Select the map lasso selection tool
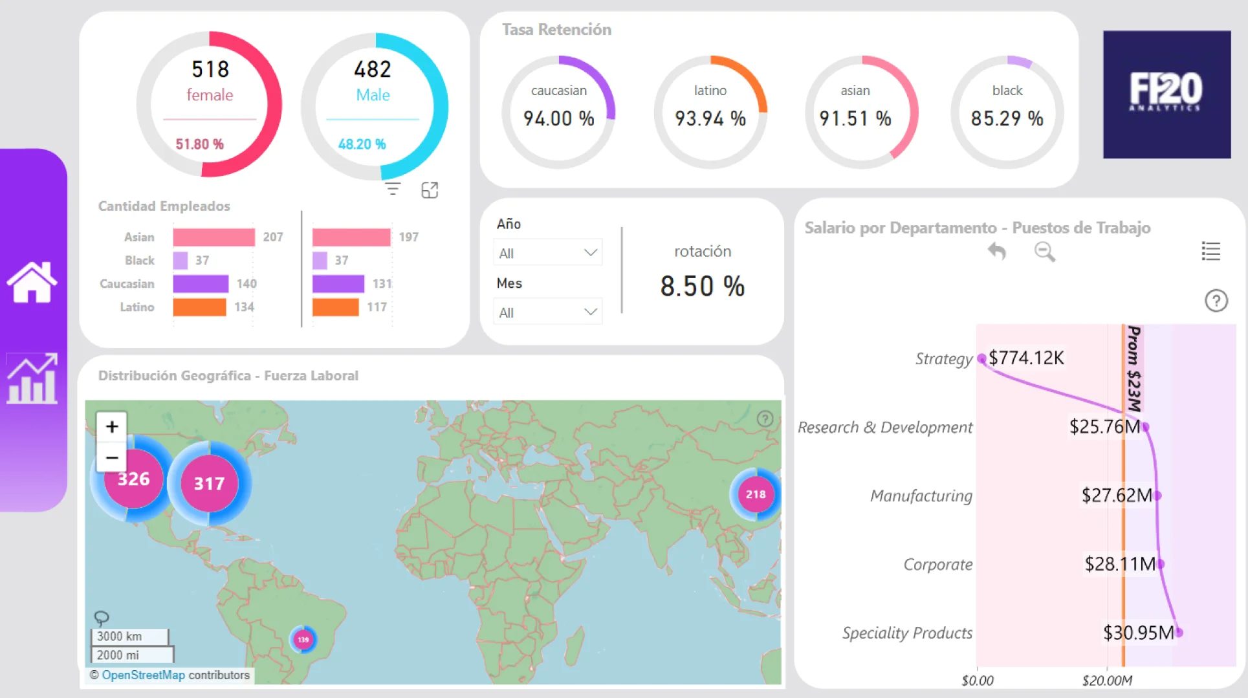 tap(102, 617)
